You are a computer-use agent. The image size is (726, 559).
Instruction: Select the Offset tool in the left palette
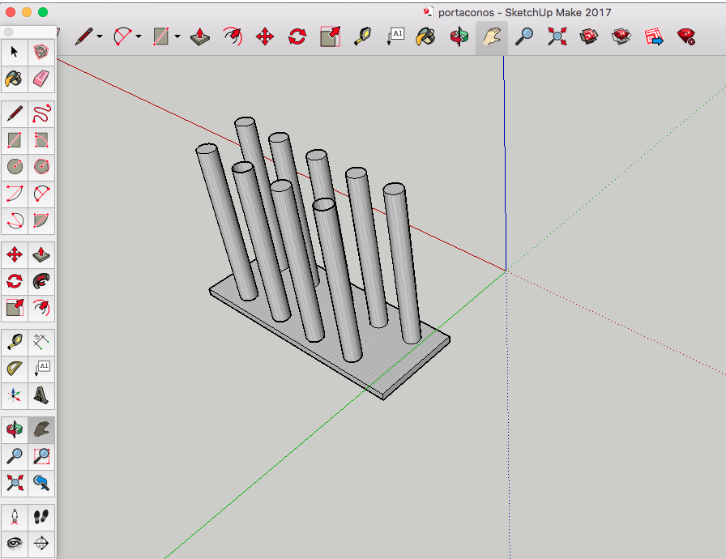(41, 308)
